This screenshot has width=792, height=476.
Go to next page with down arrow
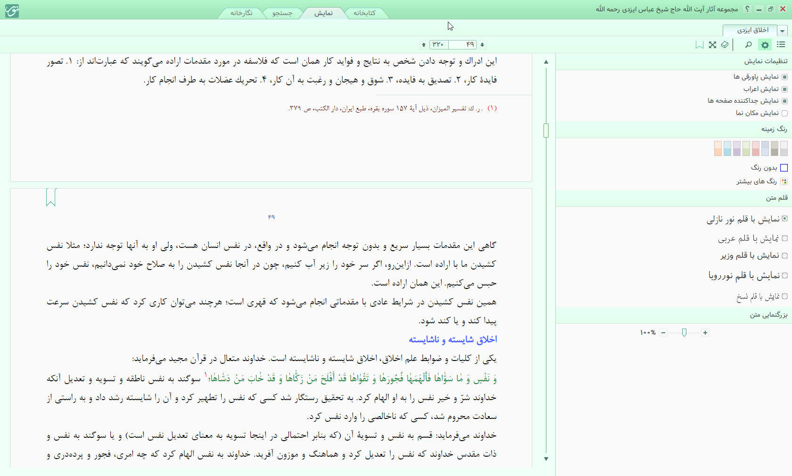482,45
